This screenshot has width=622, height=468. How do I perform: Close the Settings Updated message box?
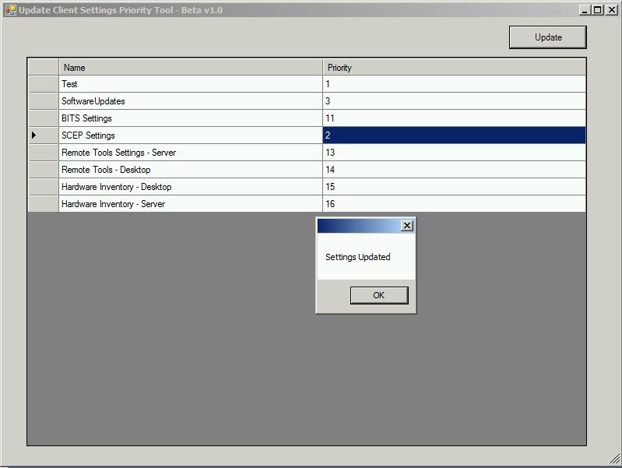tap(406, 226)
